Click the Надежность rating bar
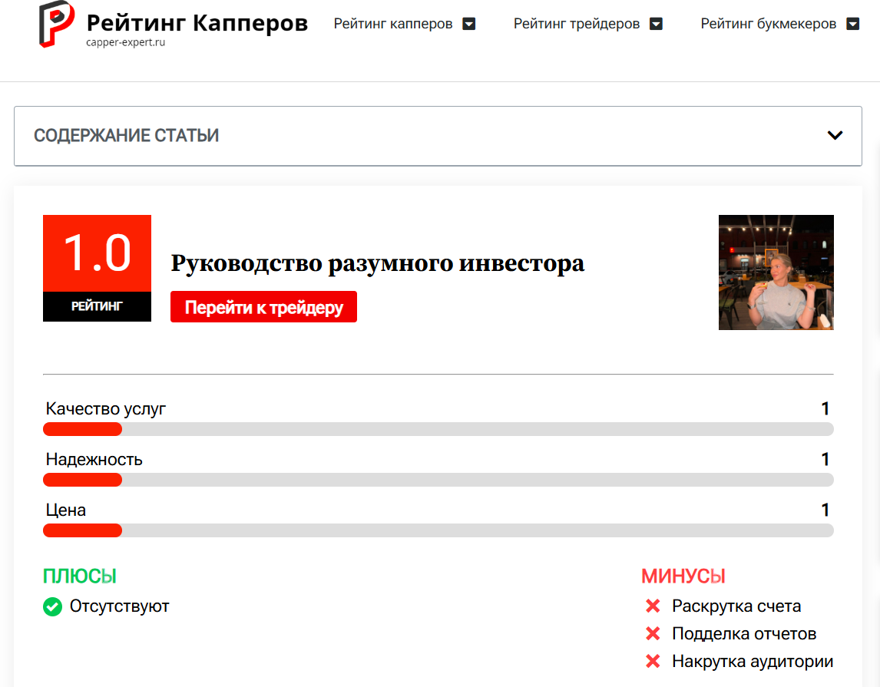The width and height of the screenshot is (880, 687). coord(438,480)
